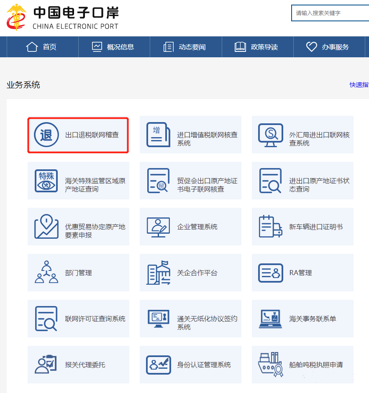The height and width of the screenshot is (393, 369).
Task: Click the 企业管理系统 text link
Action: 197,227
